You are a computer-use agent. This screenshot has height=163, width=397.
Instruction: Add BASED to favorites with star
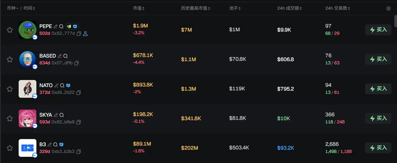pyautogui.click(x=10, y=59)
